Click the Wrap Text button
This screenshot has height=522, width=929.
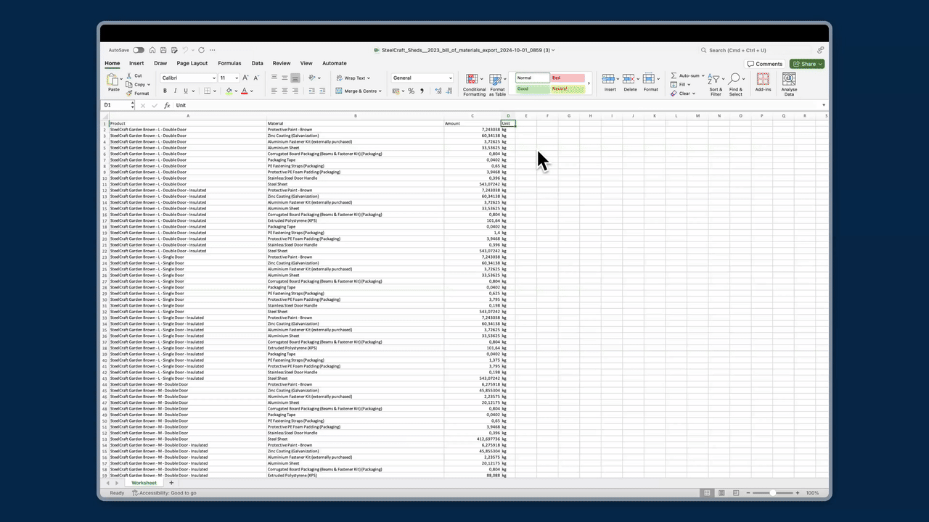point(353,78)
